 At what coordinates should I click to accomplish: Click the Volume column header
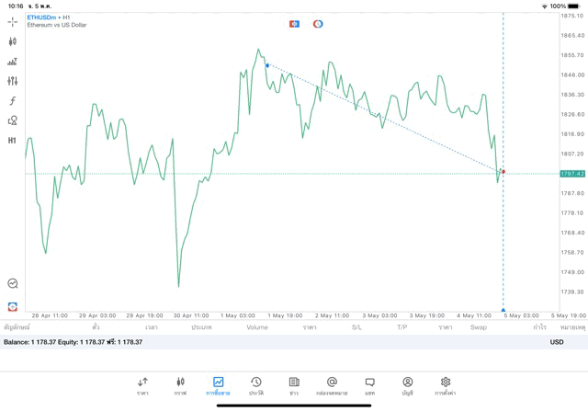point(257,327)
